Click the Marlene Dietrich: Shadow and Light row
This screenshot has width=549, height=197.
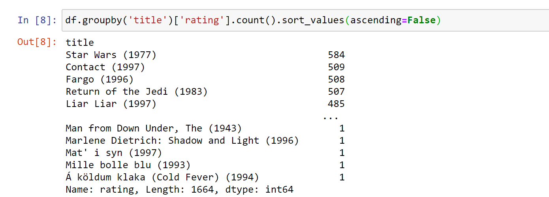205,141
